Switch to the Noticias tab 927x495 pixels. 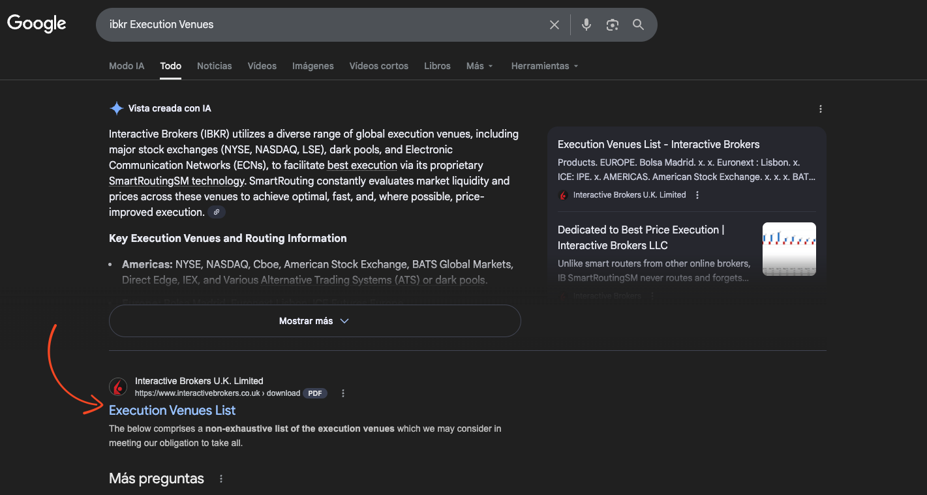click(214, 66)
